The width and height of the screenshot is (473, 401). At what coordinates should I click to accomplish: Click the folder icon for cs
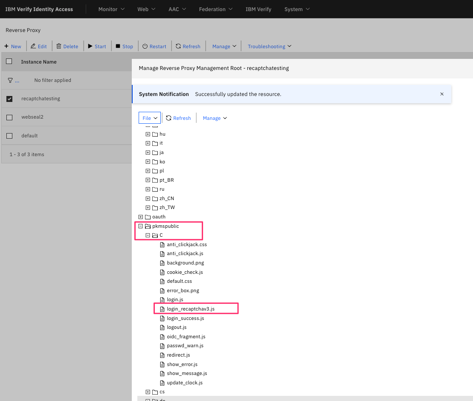pos(155,392)
